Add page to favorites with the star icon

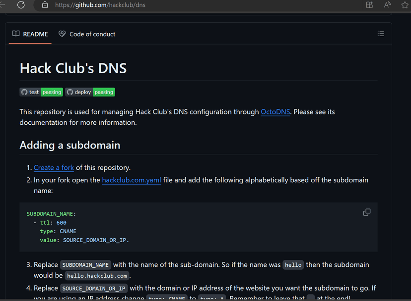point(405,5)
